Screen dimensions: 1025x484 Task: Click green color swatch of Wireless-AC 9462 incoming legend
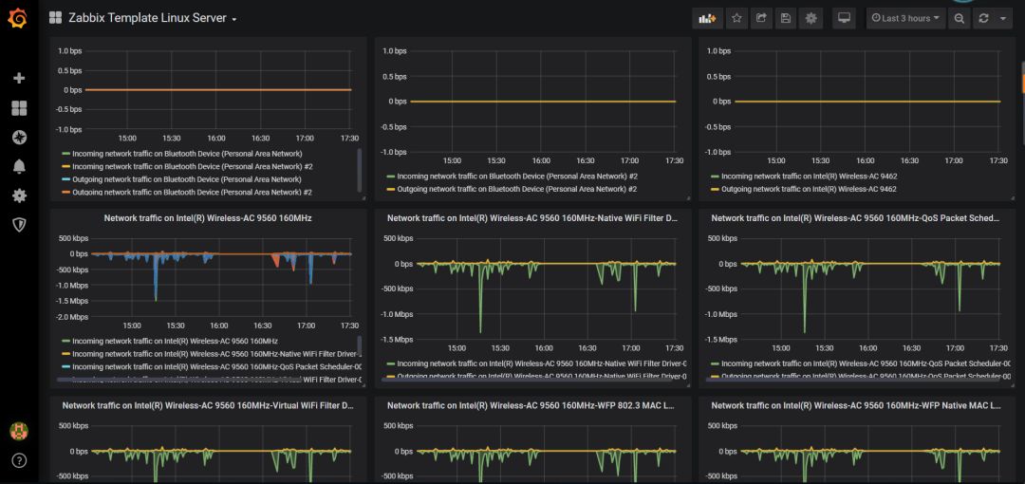(716, 177)
